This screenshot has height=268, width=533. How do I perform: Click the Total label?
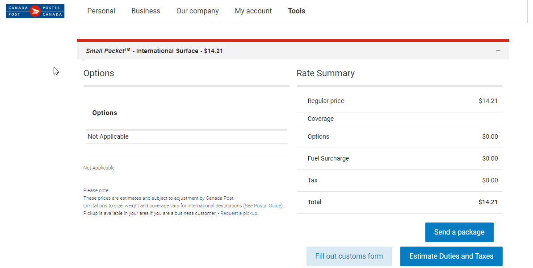(315, 202)
